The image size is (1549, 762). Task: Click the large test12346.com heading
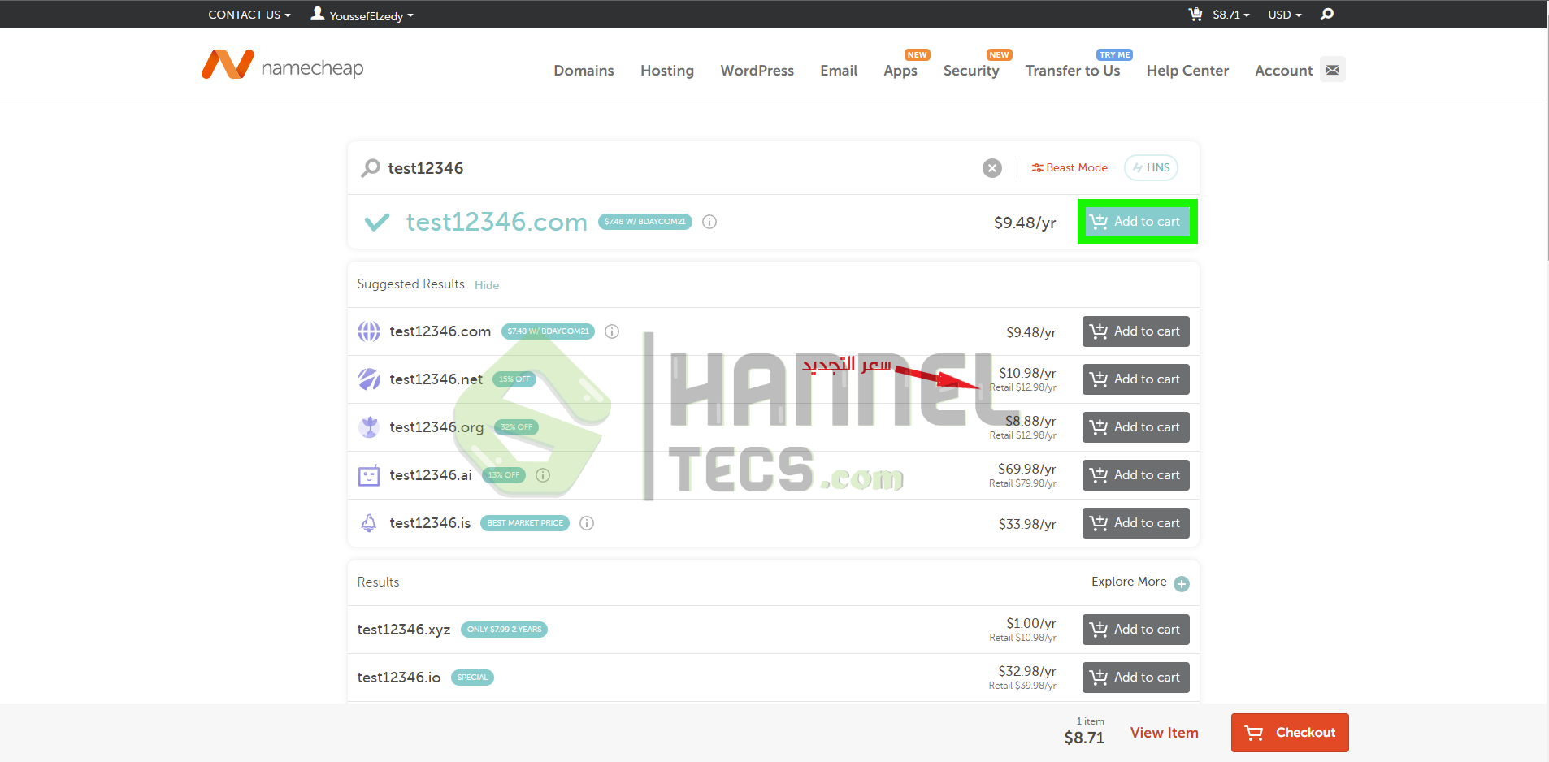coord(497,222)
